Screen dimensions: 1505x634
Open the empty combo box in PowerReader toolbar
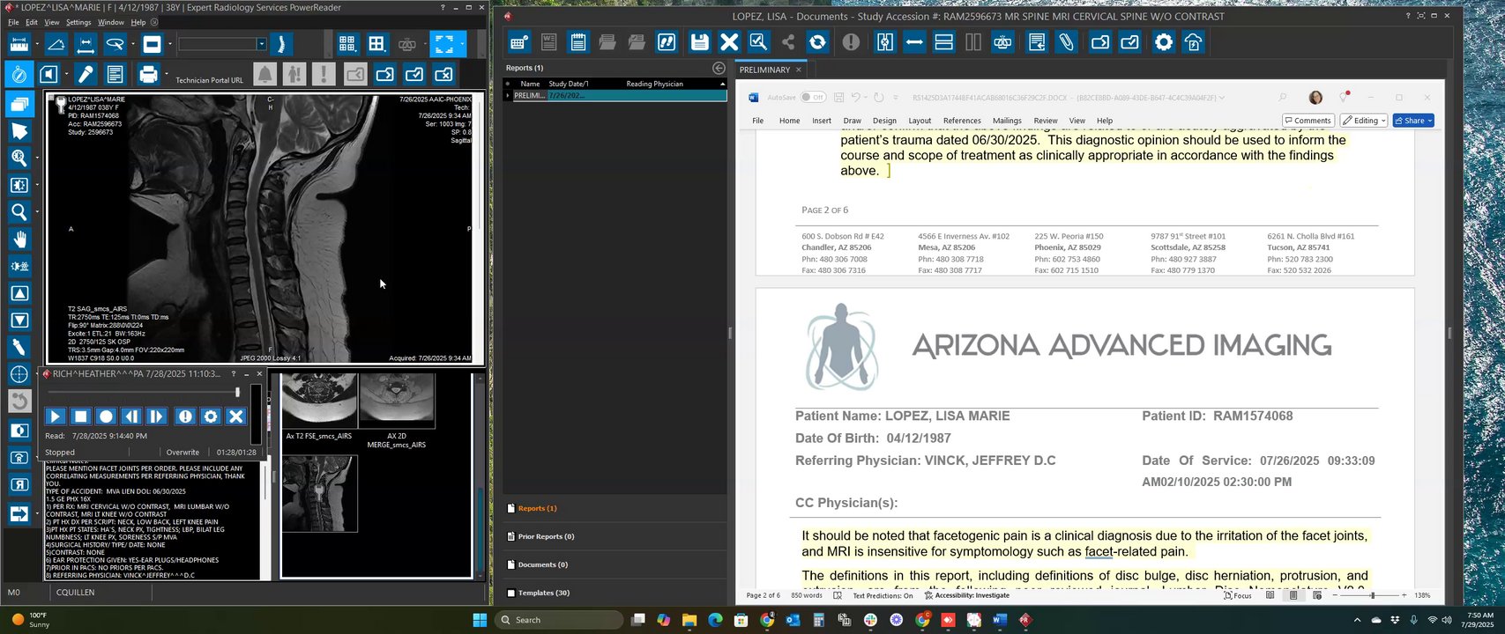tap(261, 44)
